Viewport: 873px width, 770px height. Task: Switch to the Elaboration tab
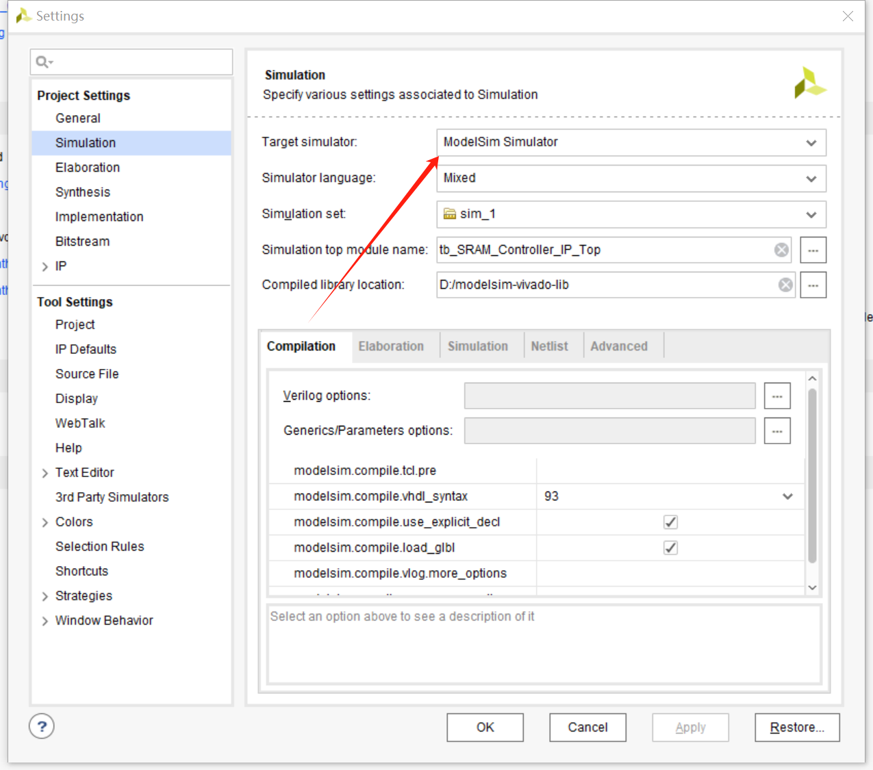pos(391,346)
